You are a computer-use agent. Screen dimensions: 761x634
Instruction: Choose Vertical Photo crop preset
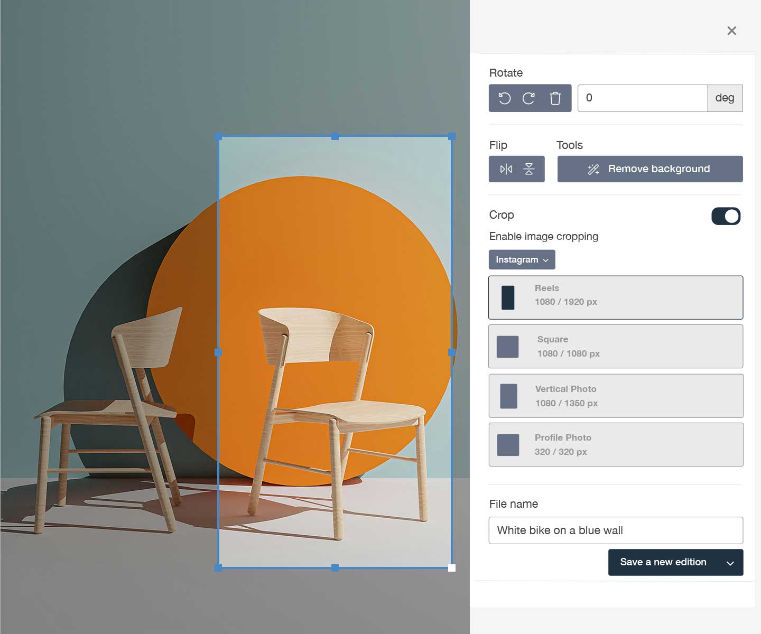(616, 396)
